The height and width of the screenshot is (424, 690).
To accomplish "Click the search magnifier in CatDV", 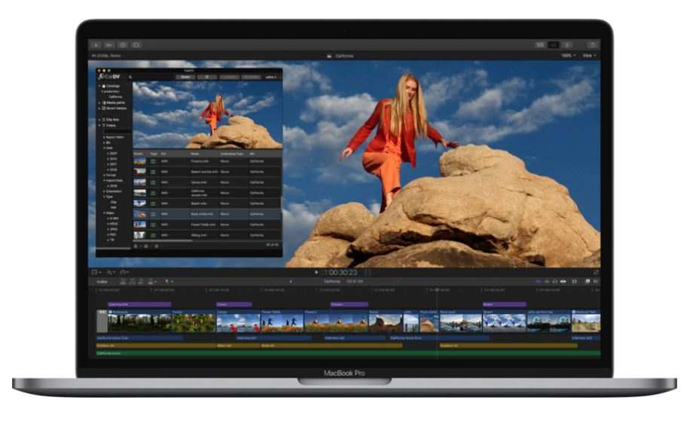I will pyautogui.click(x=130, y=77).
